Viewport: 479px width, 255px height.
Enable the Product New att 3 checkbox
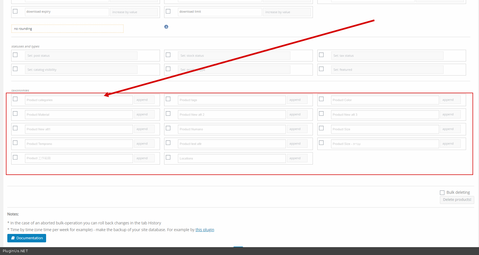tap(321, 113)
